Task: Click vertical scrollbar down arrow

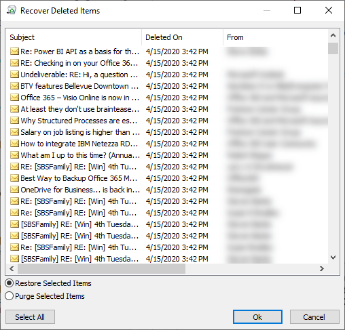Action: [x=333, y=257]
